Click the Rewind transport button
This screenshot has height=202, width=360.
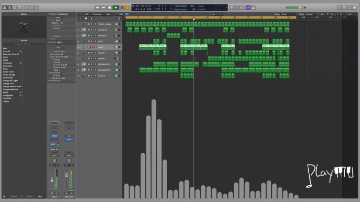(97, 7)
